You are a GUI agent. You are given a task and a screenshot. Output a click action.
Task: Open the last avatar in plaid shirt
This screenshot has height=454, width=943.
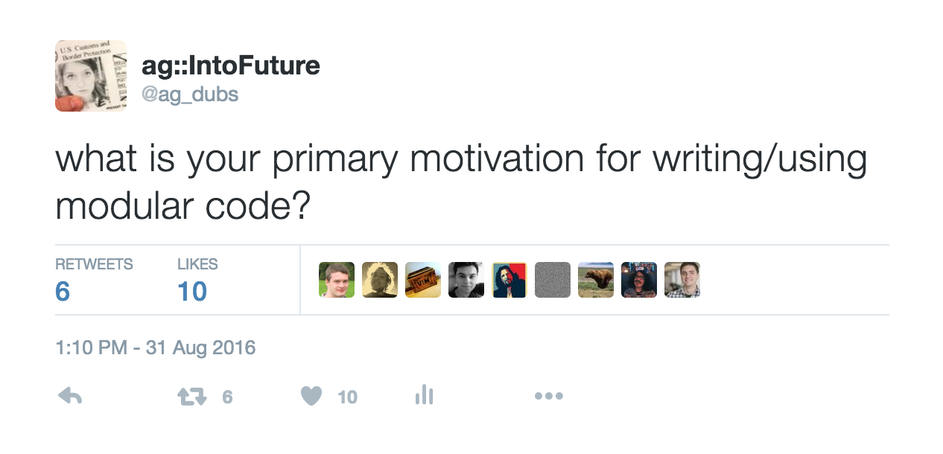coord(682,280)
